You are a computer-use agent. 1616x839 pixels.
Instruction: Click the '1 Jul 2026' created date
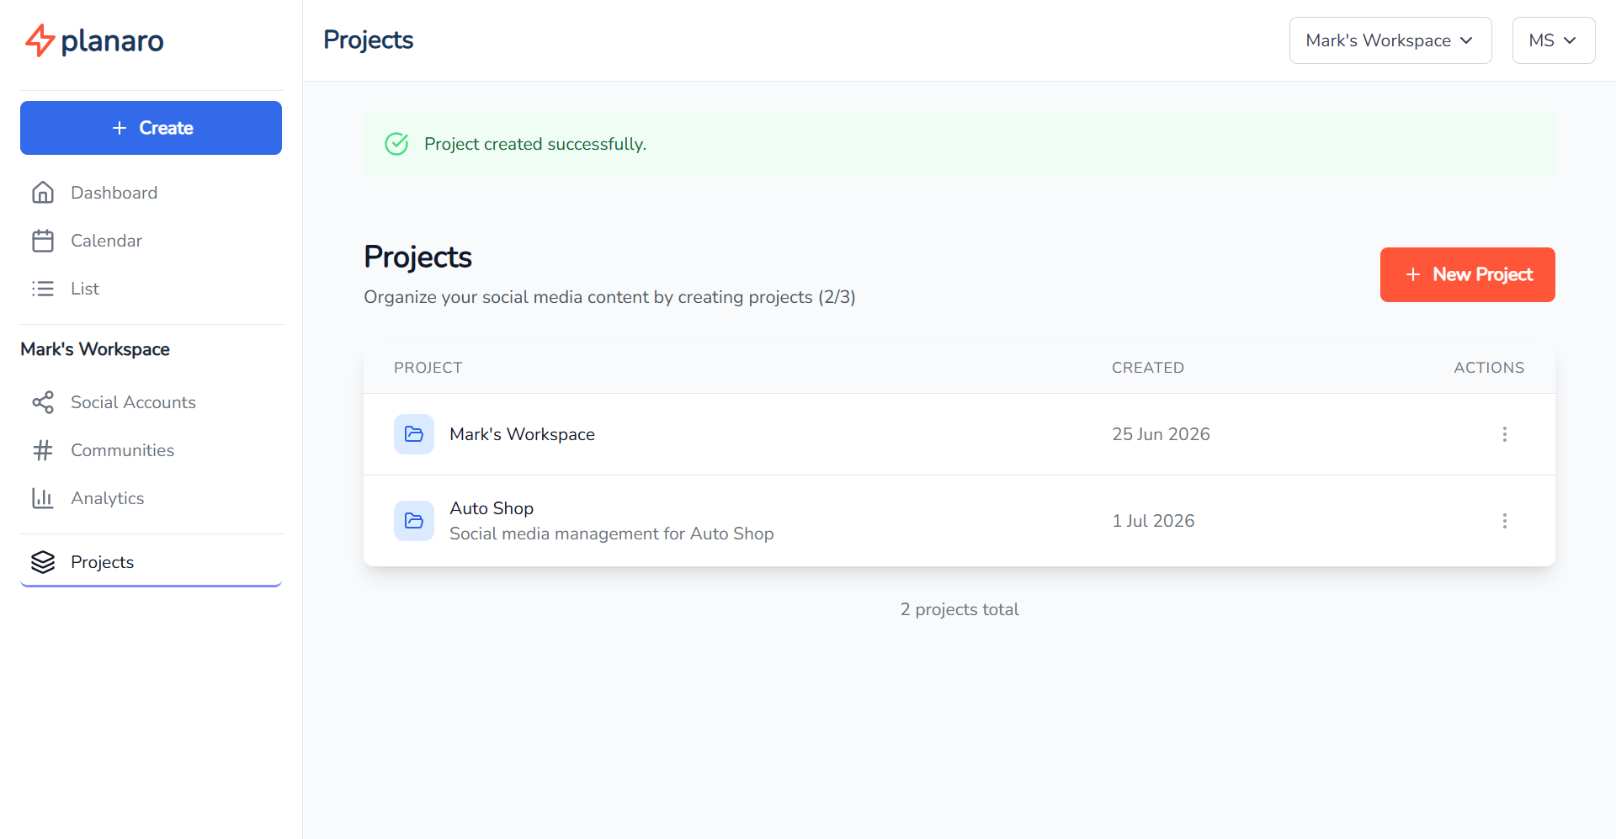pos(1153,521)
